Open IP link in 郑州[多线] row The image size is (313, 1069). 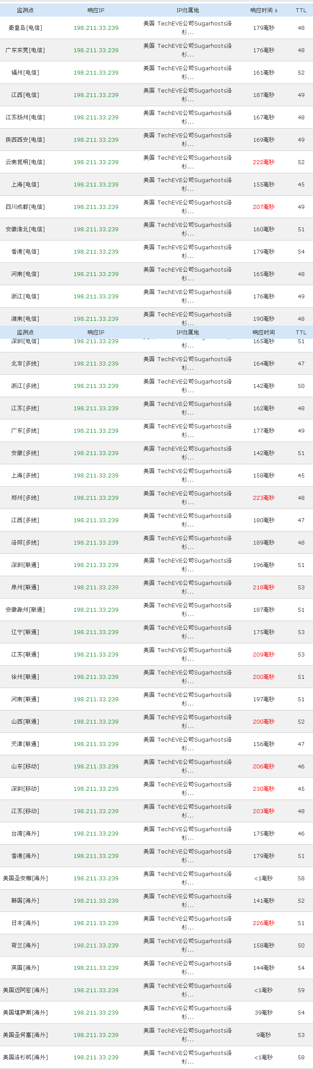(x=96, y=498)
